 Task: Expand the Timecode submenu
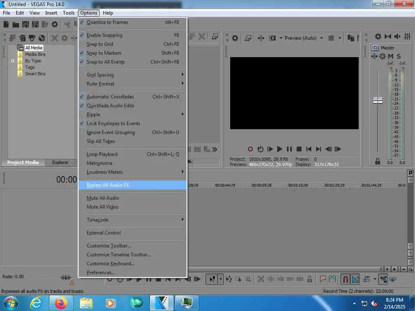pyautogui.click(x=133, y=220)
